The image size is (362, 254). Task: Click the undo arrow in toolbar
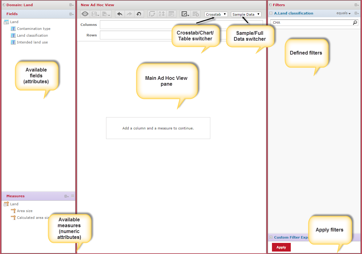tap(120, 14)
